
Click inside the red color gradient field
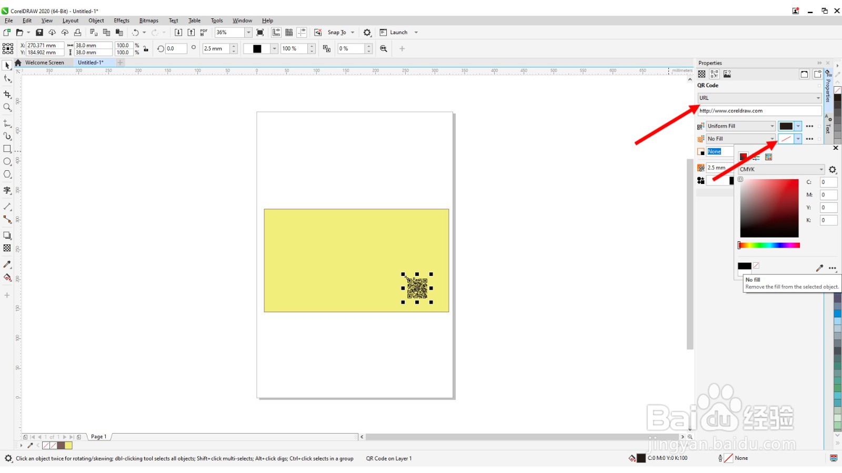[x=769, y=208]
